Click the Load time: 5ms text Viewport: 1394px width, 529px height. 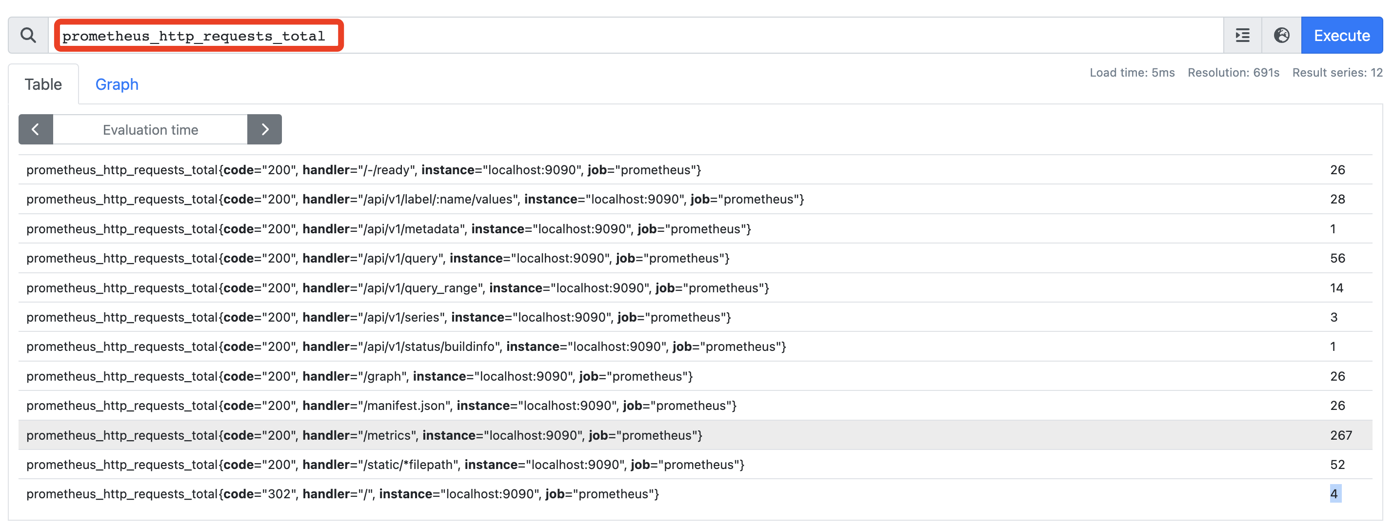tap(1132, 73)
